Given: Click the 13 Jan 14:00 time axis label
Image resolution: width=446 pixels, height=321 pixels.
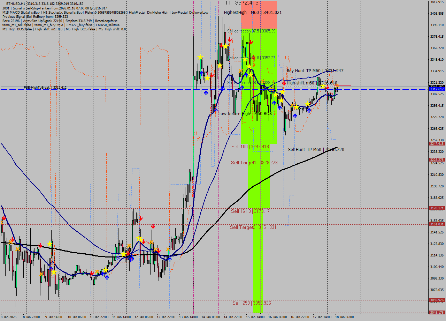Looking at the screenshot, I should tap(188, 317).
